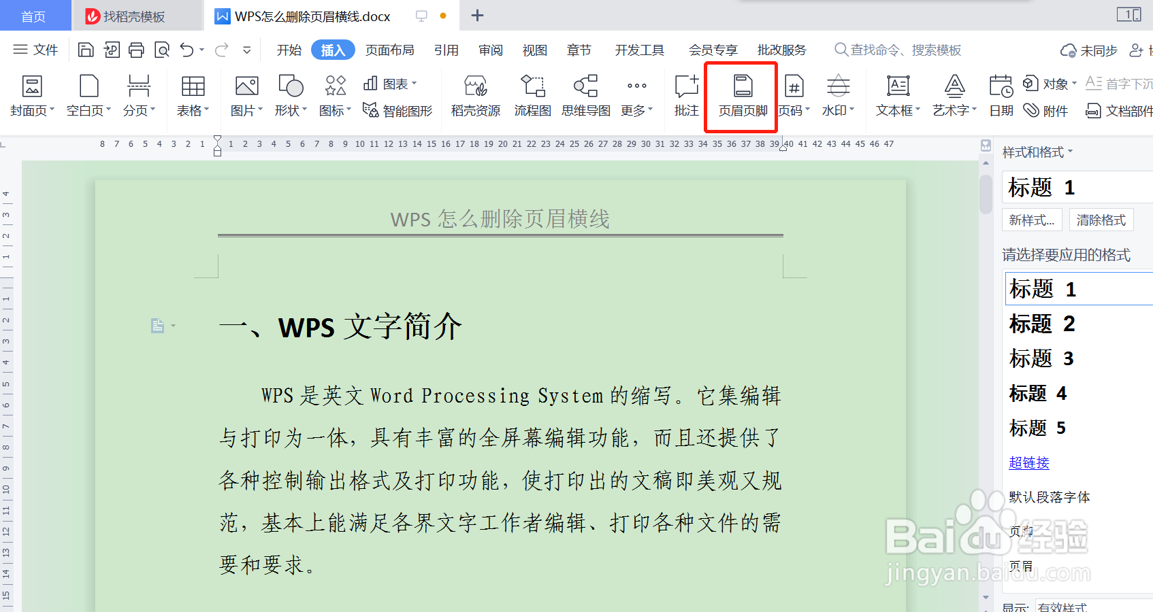
Task: Expand the Undo history dropdown arrow
Action: 201,50
